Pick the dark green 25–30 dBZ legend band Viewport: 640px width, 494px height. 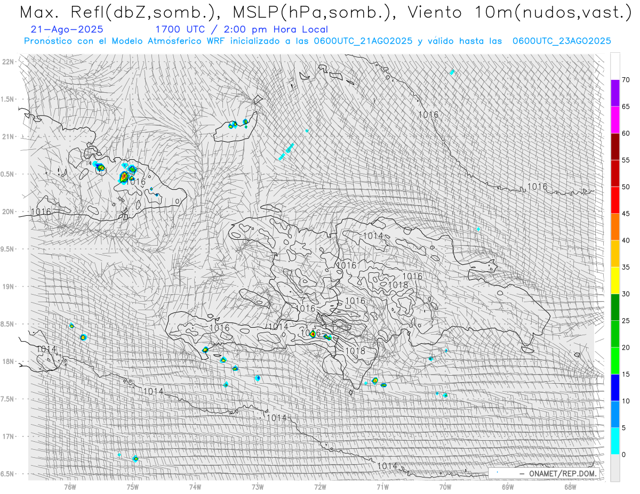[615, 307]
